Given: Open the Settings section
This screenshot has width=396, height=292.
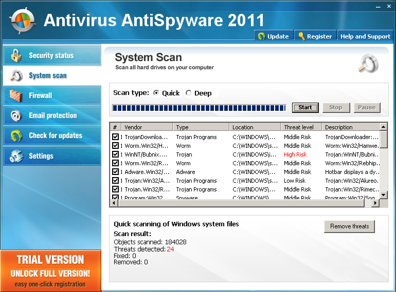Looking at the screenshot, I should click(x=52, y=156).
